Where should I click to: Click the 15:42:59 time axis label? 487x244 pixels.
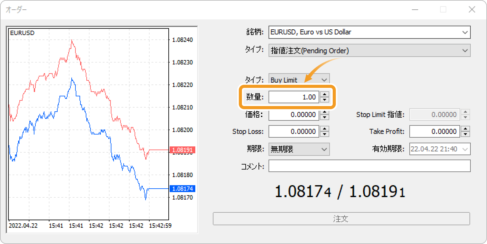pyautogui.click(x=160, y=225)
